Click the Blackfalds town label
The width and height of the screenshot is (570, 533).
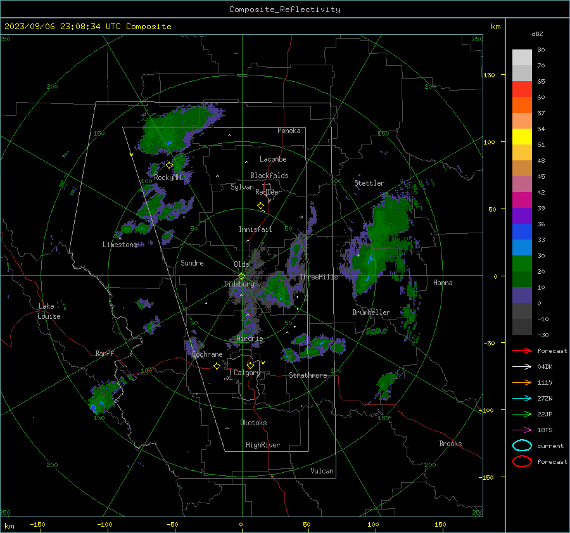pyautogui.click(x=269, y=176)
